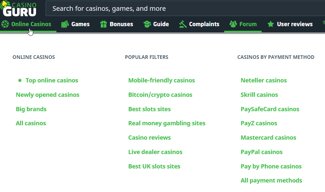The width and height of the screenshot is (325, 192).
Task: Click the people icon beside Forum
Action: pyautogui.click(x=233, y=24)
